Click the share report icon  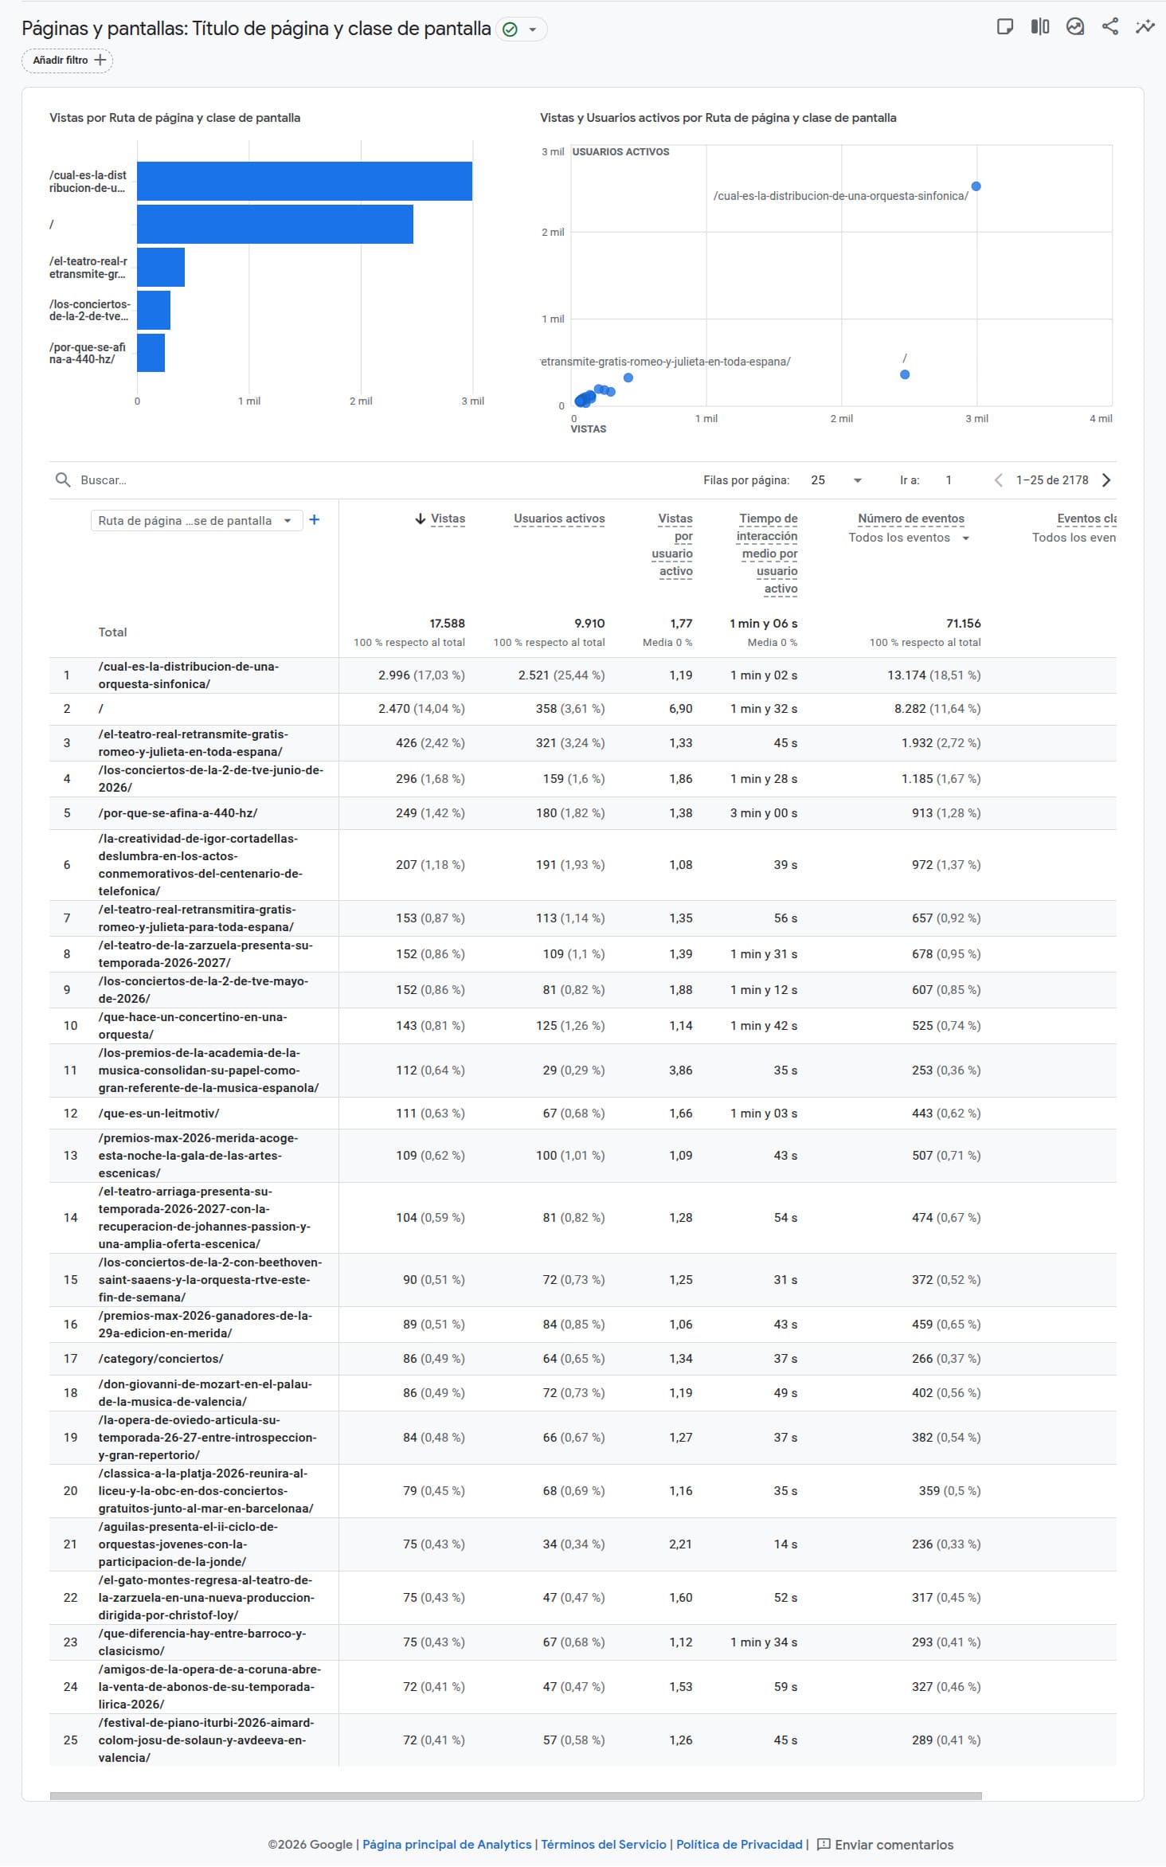point(1110,27)
